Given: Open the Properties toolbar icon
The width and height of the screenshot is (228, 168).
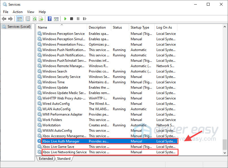Looking at the screenshot, I should (28, 19).
